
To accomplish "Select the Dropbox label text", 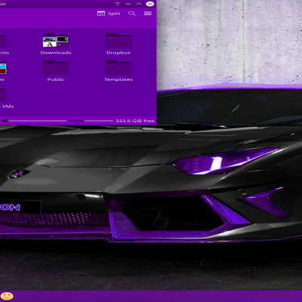I will [x=119, y=53].
